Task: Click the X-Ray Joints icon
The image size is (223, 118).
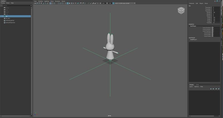Action: coord(97,3)
